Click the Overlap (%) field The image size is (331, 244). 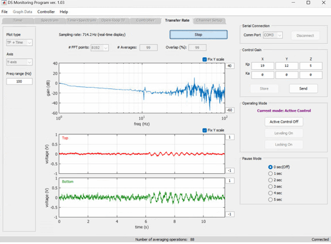tap(197, 48)
